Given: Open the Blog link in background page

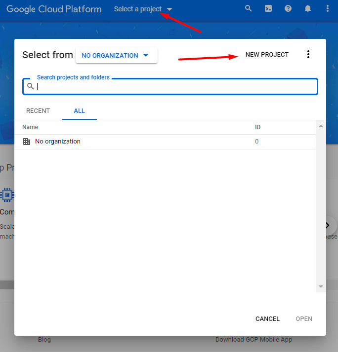Looking at the screenshot, I should (x=44, y=339).
